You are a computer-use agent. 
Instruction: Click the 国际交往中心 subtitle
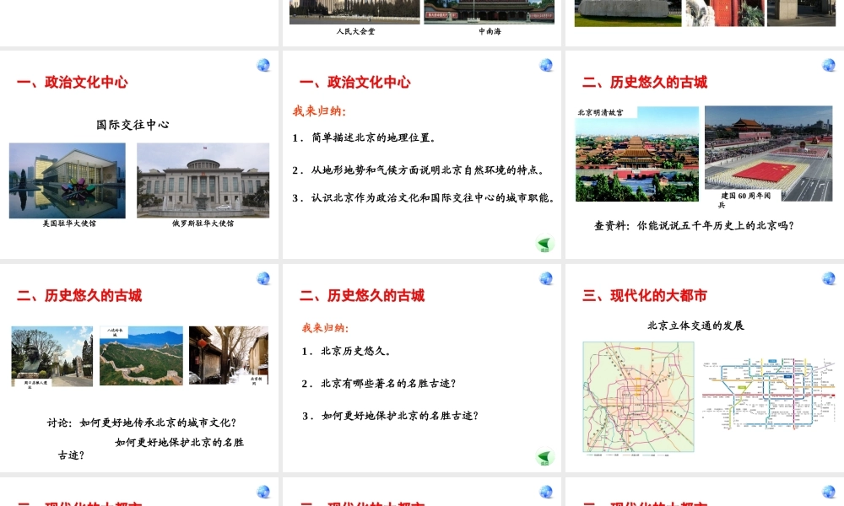pos(133,125)
